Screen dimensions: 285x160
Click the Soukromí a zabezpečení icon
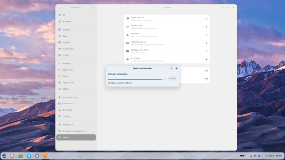pyautogui.click(x=59, y=131)
